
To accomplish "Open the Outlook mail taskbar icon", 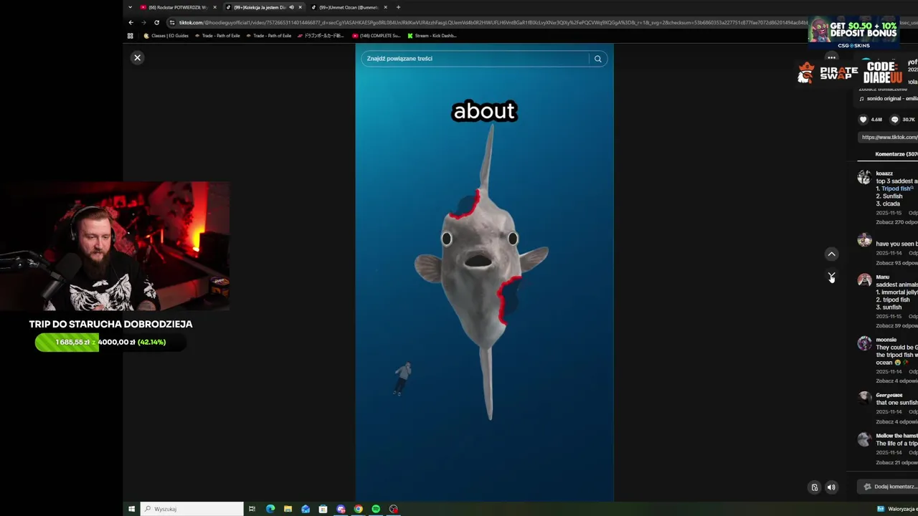I will click(x=306, y=509).
